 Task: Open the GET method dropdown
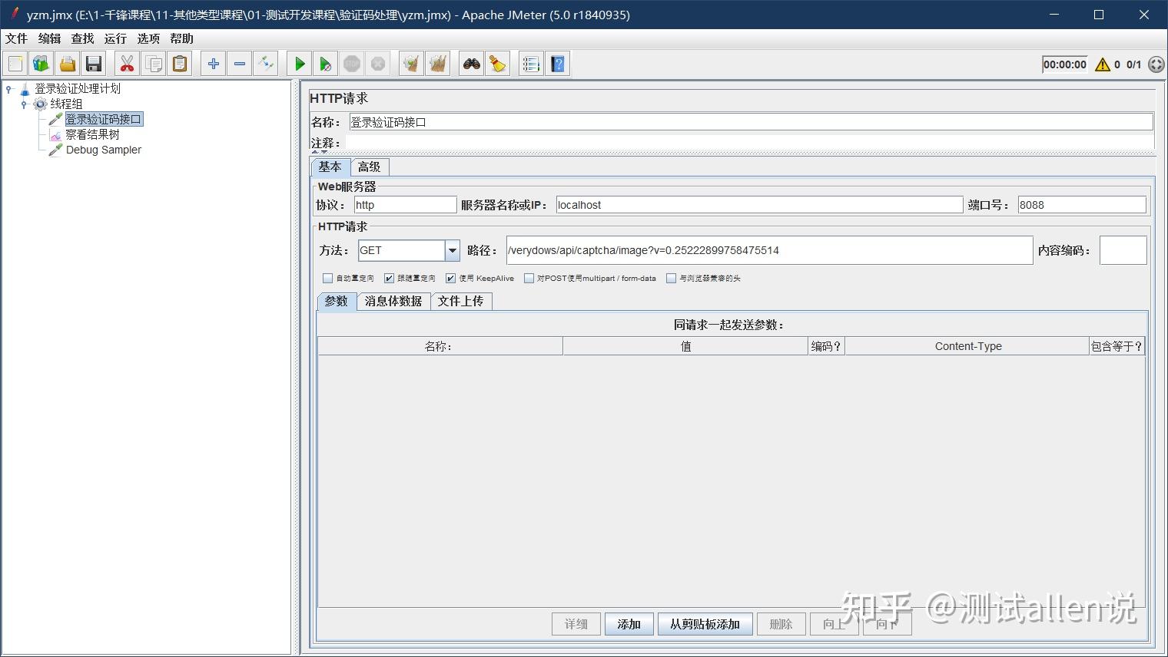451,250
